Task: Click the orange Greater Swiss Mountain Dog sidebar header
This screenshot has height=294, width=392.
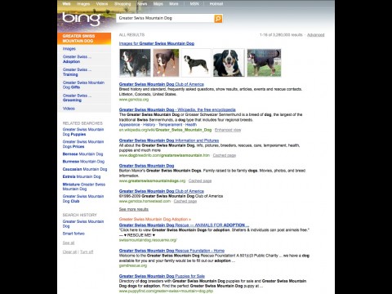Action: point(84,38)
